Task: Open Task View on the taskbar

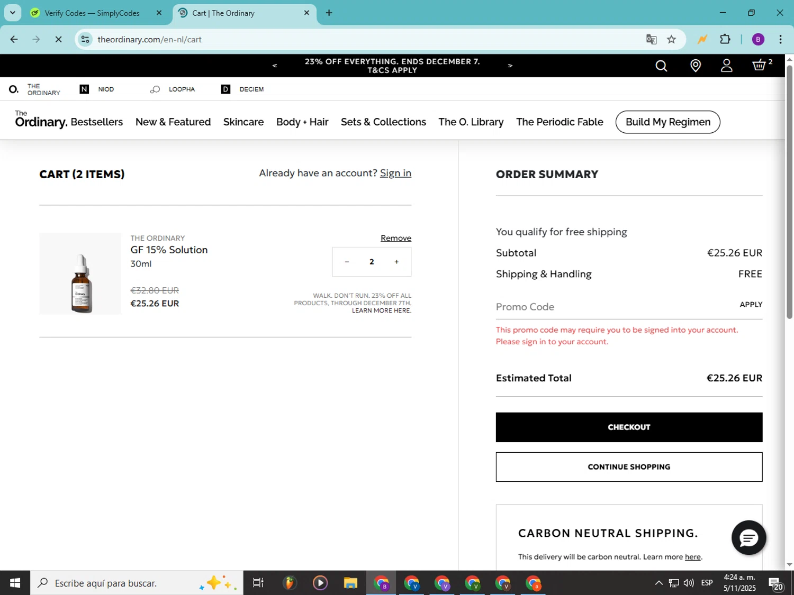Action: click(258, 583)
